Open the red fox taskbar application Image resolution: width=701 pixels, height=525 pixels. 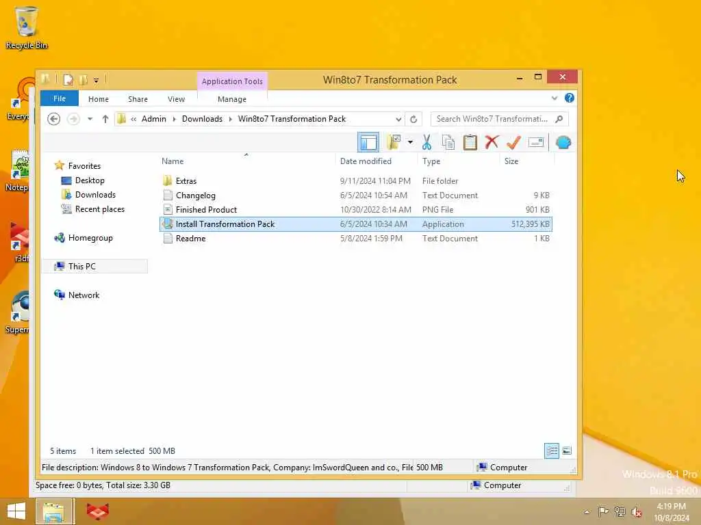click(x=97, y=511)
